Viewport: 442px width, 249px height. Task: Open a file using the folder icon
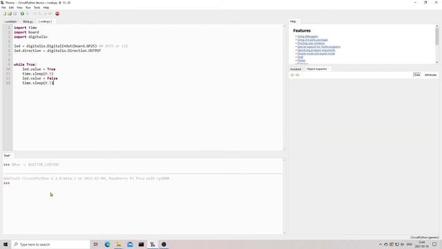coord(10,14)
